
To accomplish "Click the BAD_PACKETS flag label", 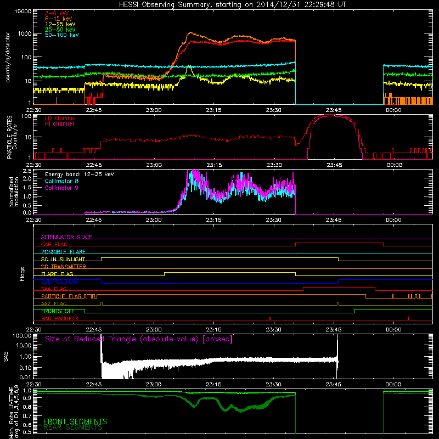I will 60,318.
